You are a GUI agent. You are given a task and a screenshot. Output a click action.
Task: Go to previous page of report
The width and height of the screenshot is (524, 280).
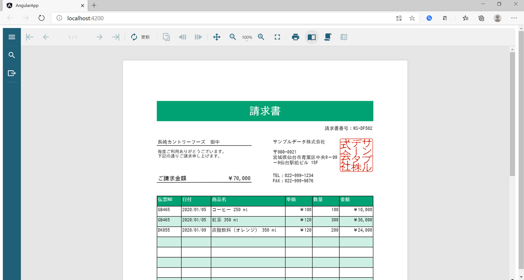click(46, 37)
